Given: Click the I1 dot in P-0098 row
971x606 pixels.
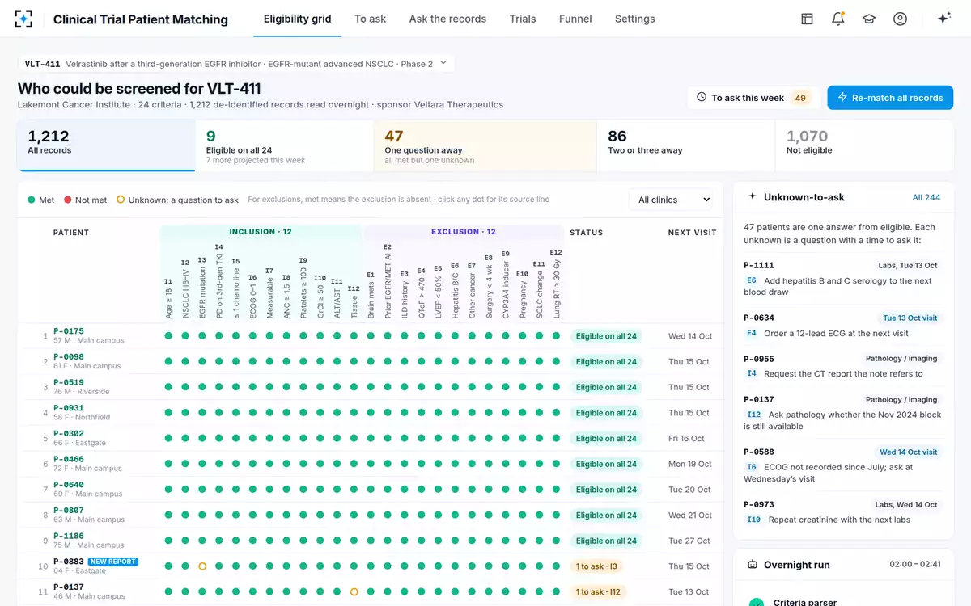Looking at the screenshot, I should coord(168,362).
